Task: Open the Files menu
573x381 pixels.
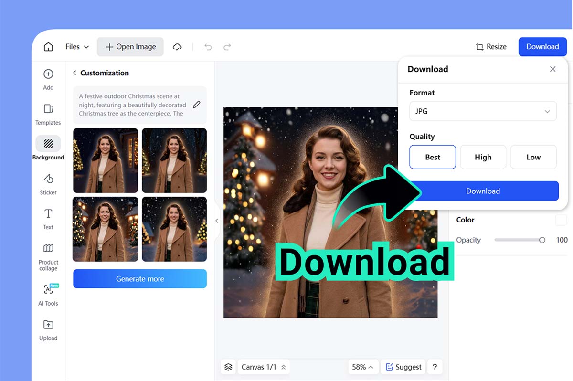Action: [76, 46]
